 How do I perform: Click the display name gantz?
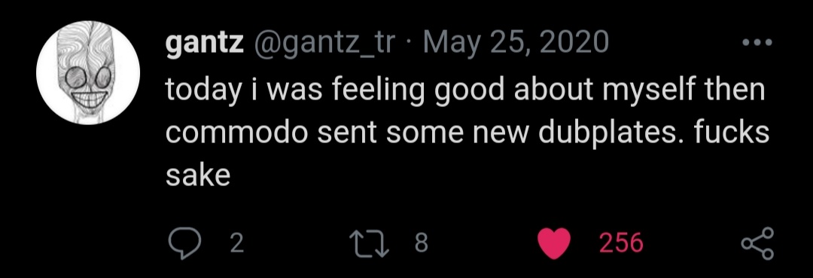click(x=205, y=44)
